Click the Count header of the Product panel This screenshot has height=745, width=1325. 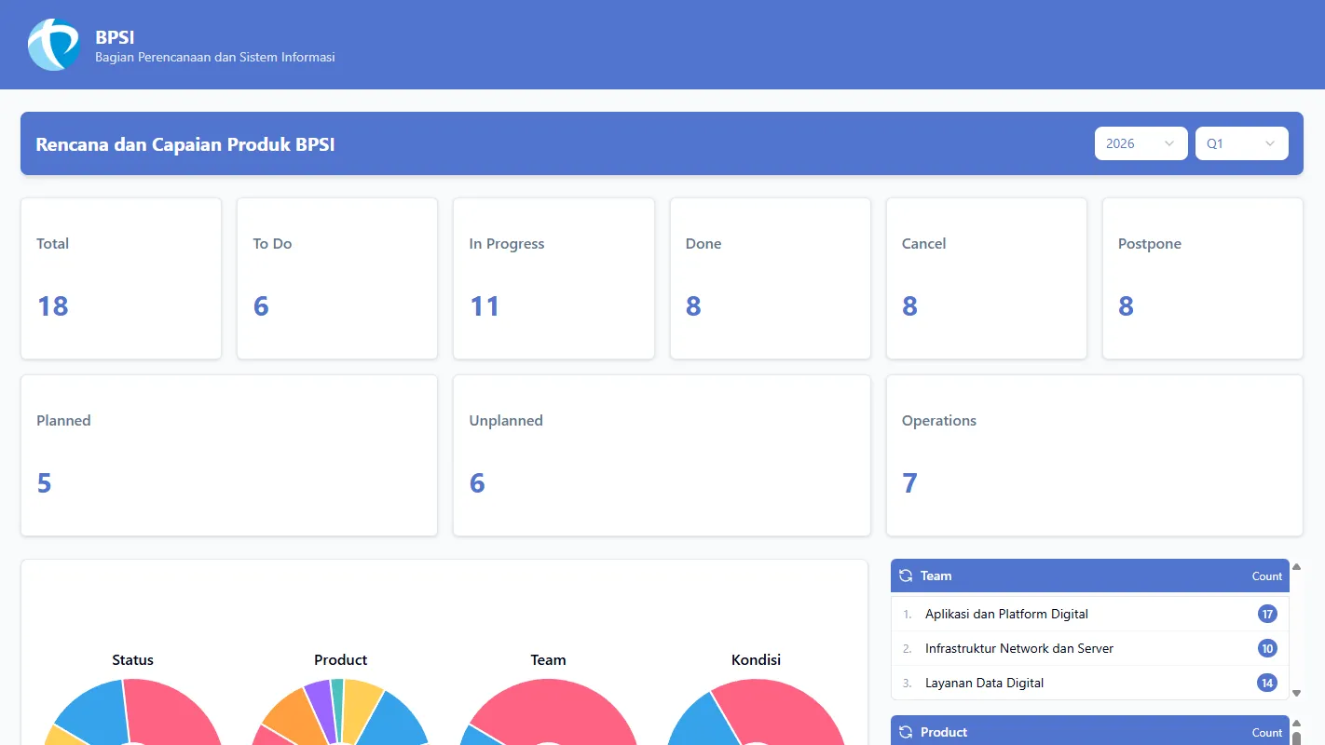pyautogui.click(x=1266, y=732)
